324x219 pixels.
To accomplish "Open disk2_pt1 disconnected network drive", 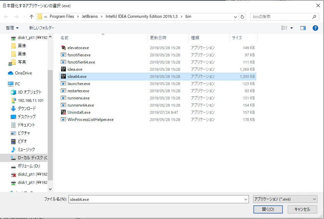I will pyautogui.click(x=29, y=174).
